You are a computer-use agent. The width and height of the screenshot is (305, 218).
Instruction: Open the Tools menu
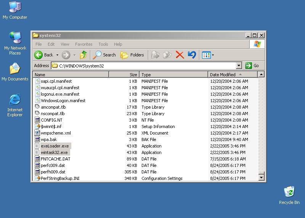103,44
